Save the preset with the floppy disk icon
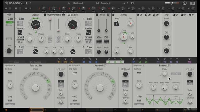The width and height of the screenshot is (200, 112). coord(132,3)
